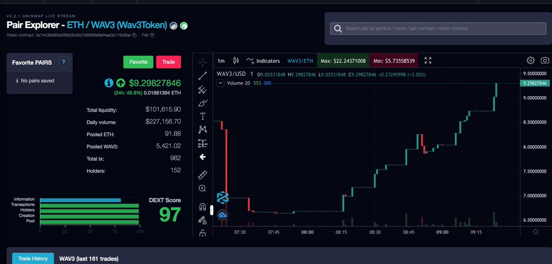This screenshot has width=552, height=264.
Task: Select the text annotation tool
Action: click(x=202, y=116)
